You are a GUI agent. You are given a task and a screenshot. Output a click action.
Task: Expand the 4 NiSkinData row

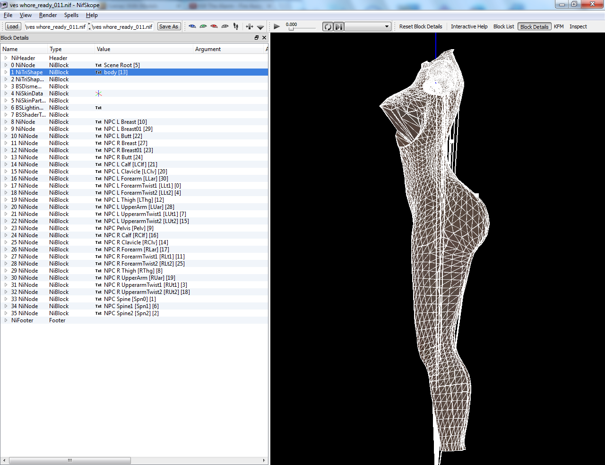tap(6, 94)
